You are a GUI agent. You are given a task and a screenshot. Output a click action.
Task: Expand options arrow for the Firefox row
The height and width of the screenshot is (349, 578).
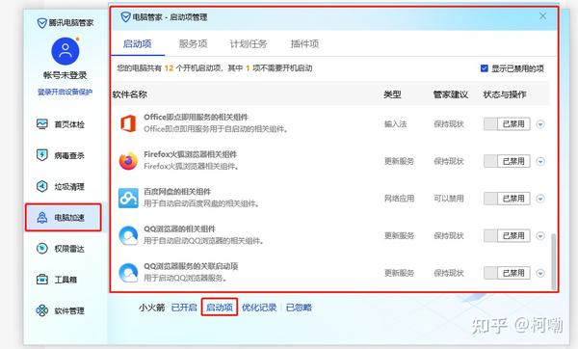(540, 162)
